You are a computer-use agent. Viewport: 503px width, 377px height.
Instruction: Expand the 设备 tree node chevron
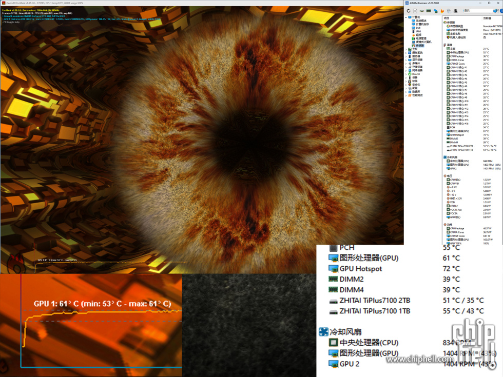pyautogui.click(x=406, y=77)
